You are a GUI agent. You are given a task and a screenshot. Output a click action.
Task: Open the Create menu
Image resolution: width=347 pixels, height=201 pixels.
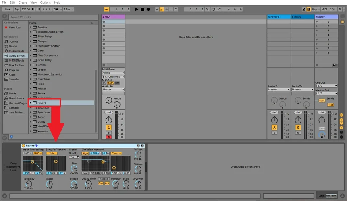(23, 2)
